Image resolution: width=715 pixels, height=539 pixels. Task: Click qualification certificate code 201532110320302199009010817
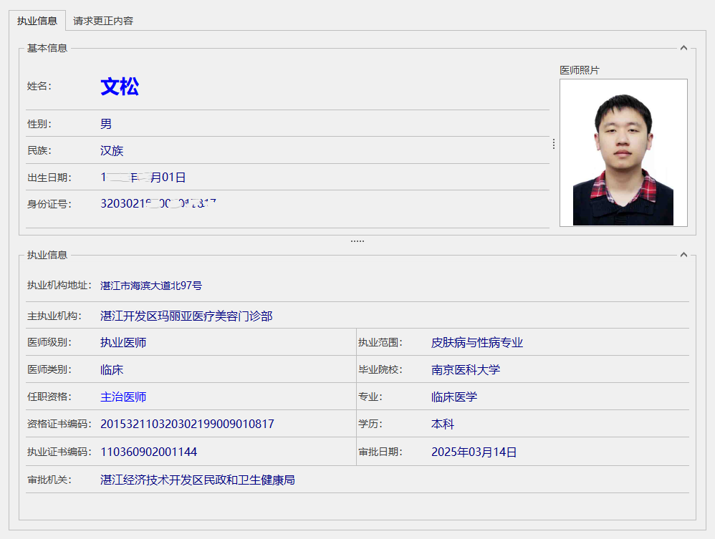pos(188,424)
